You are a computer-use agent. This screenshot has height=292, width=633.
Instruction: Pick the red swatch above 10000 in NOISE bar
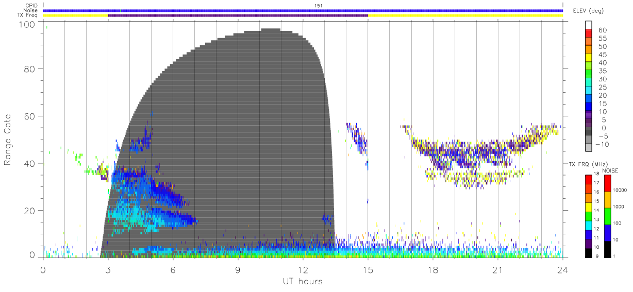pos(608,183)
